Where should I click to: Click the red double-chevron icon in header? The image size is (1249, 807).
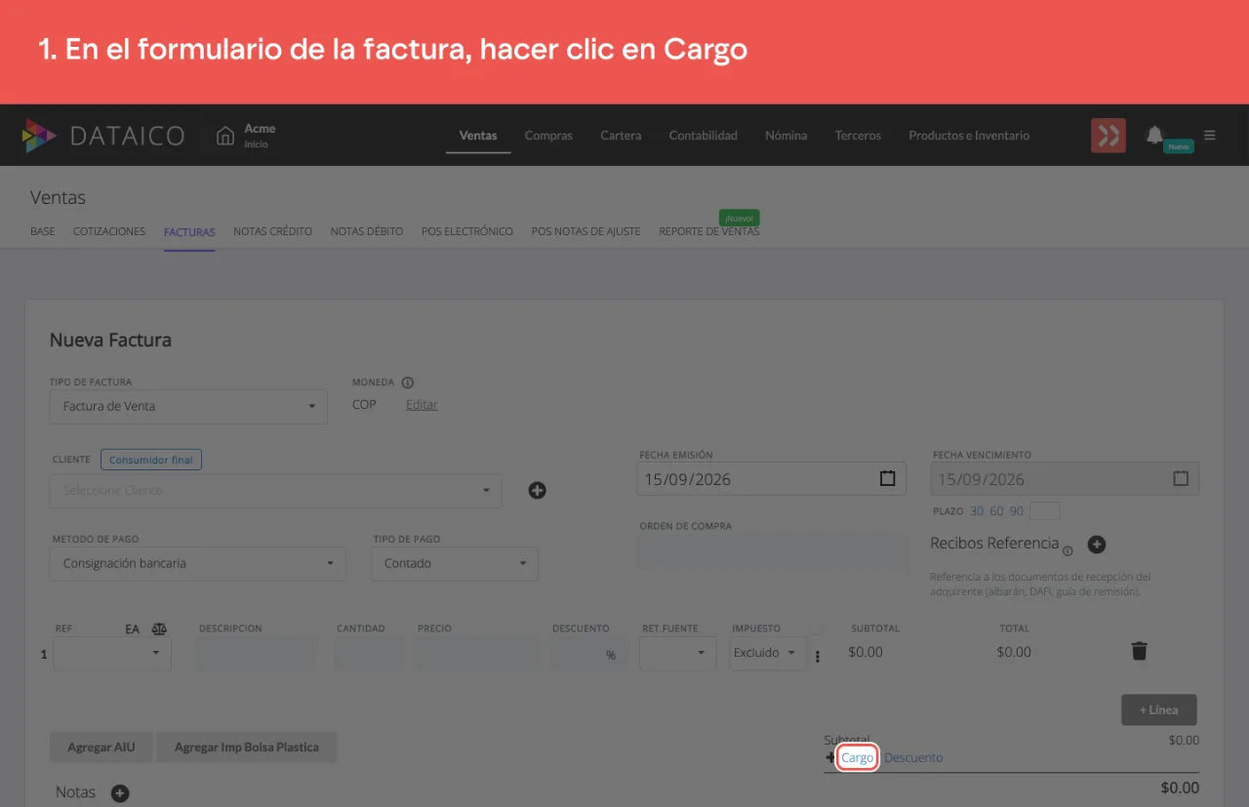[x=1108, y=136]
